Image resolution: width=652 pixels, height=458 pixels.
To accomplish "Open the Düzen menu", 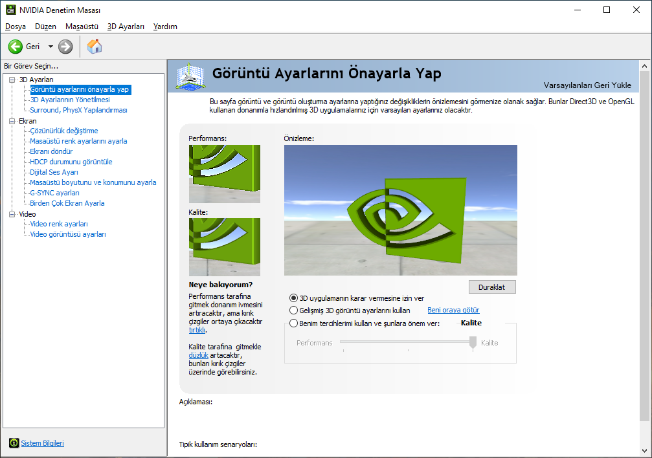I will point(46,27).
